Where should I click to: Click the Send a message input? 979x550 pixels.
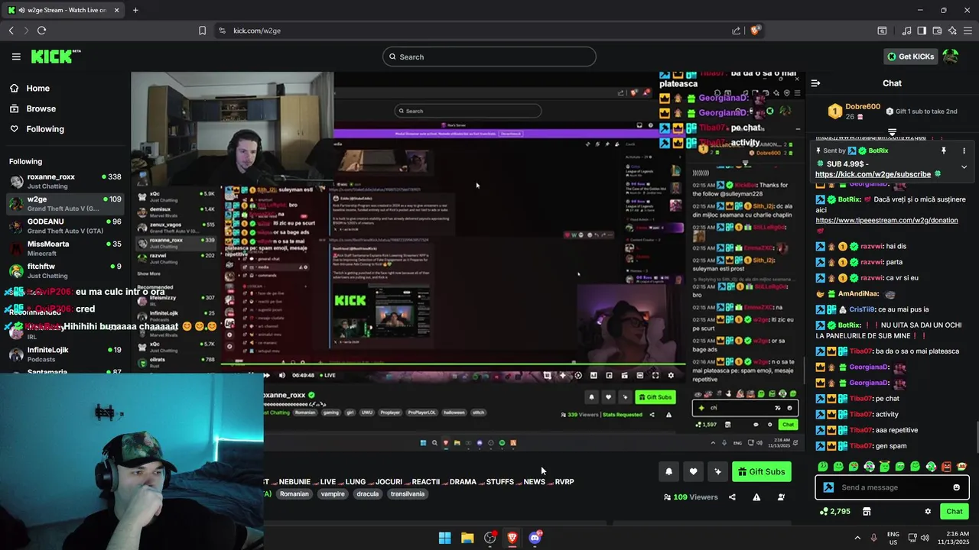tap(892, 487)
